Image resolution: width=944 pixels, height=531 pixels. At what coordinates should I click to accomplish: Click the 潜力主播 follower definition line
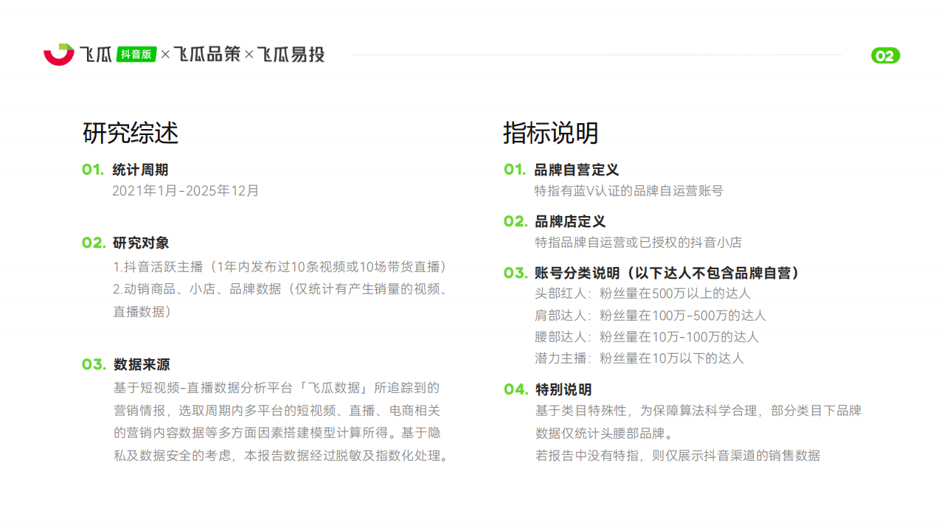(639, 358)
